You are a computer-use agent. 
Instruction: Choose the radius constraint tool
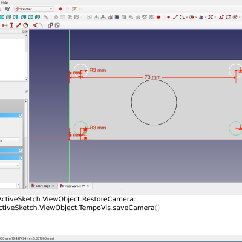point(25,25)
